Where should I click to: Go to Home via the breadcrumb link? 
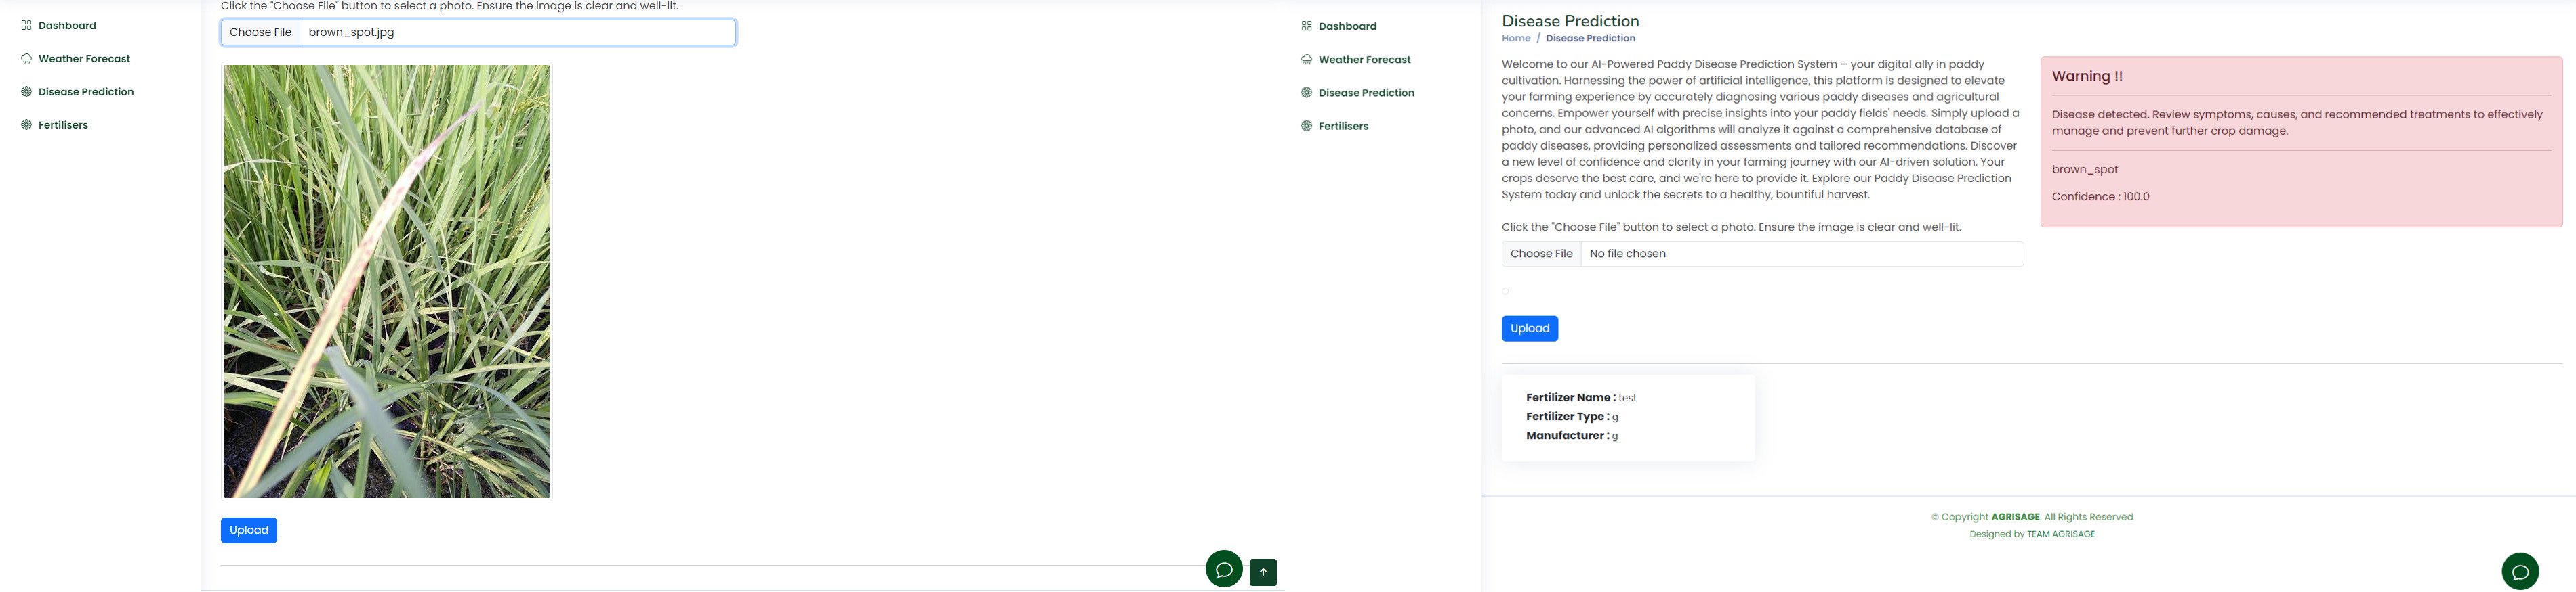click(1515, 39)
